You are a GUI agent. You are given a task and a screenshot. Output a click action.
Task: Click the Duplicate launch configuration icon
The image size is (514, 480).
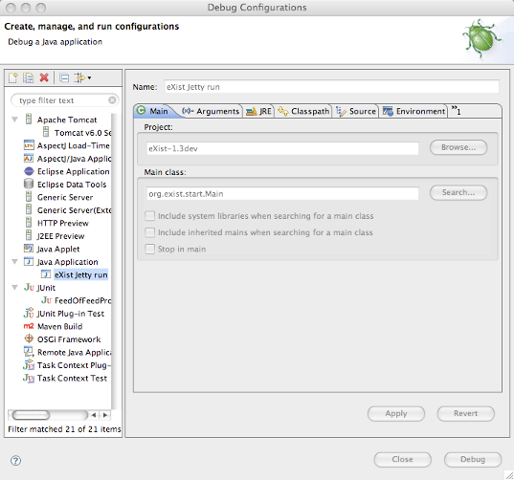[28, 77]
